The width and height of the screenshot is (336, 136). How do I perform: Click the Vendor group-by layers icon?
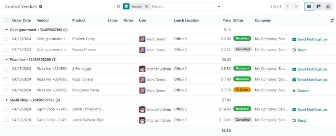(x=126, y=6)
